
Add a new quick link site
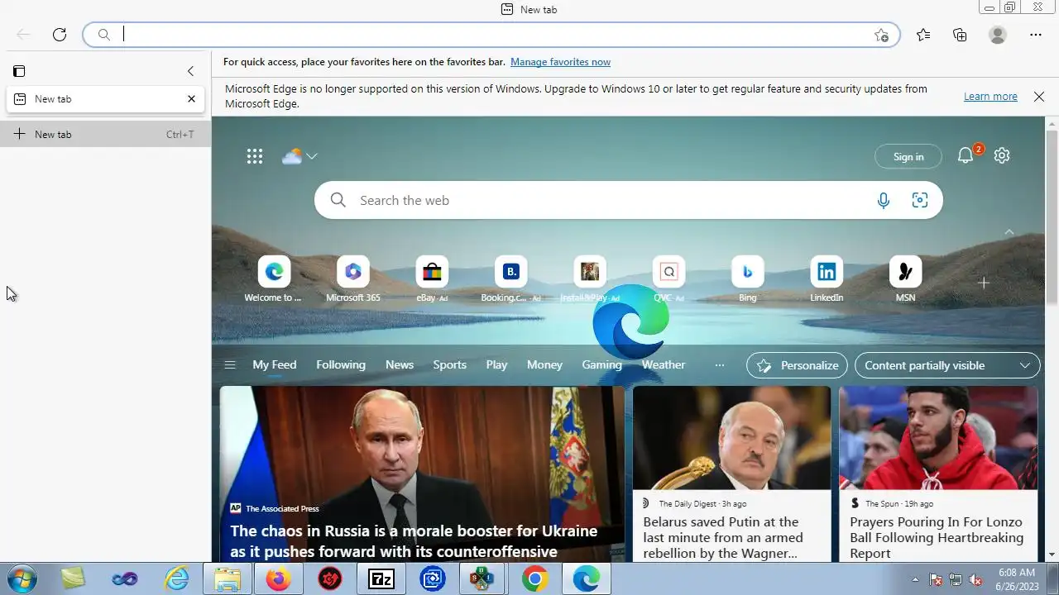tap(984, 283)
